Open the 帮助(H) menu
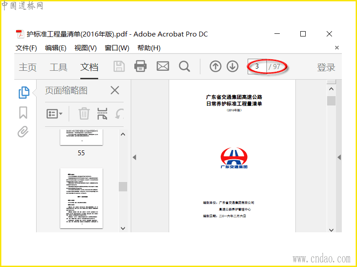 pos(149,48)
